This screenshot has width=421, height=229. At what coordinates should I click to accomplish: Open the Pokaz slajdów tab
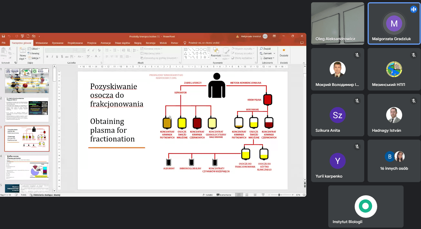[x=123, y=43]
